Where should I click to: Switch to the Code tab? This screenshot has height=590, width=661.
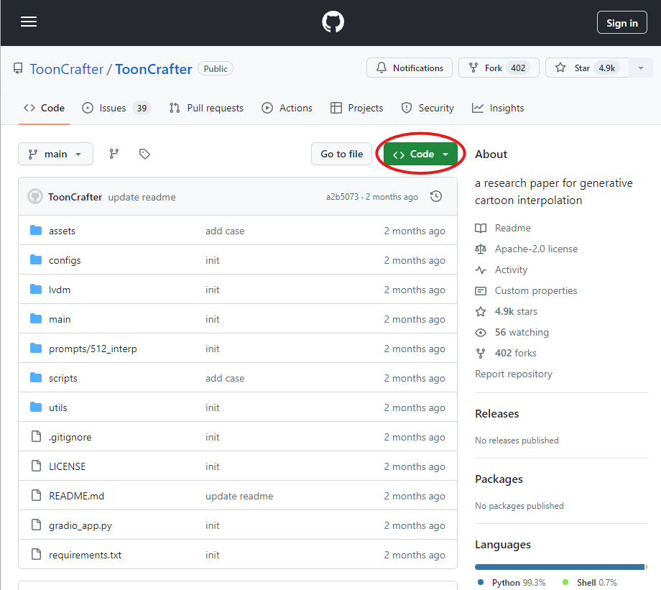point(45,109)
